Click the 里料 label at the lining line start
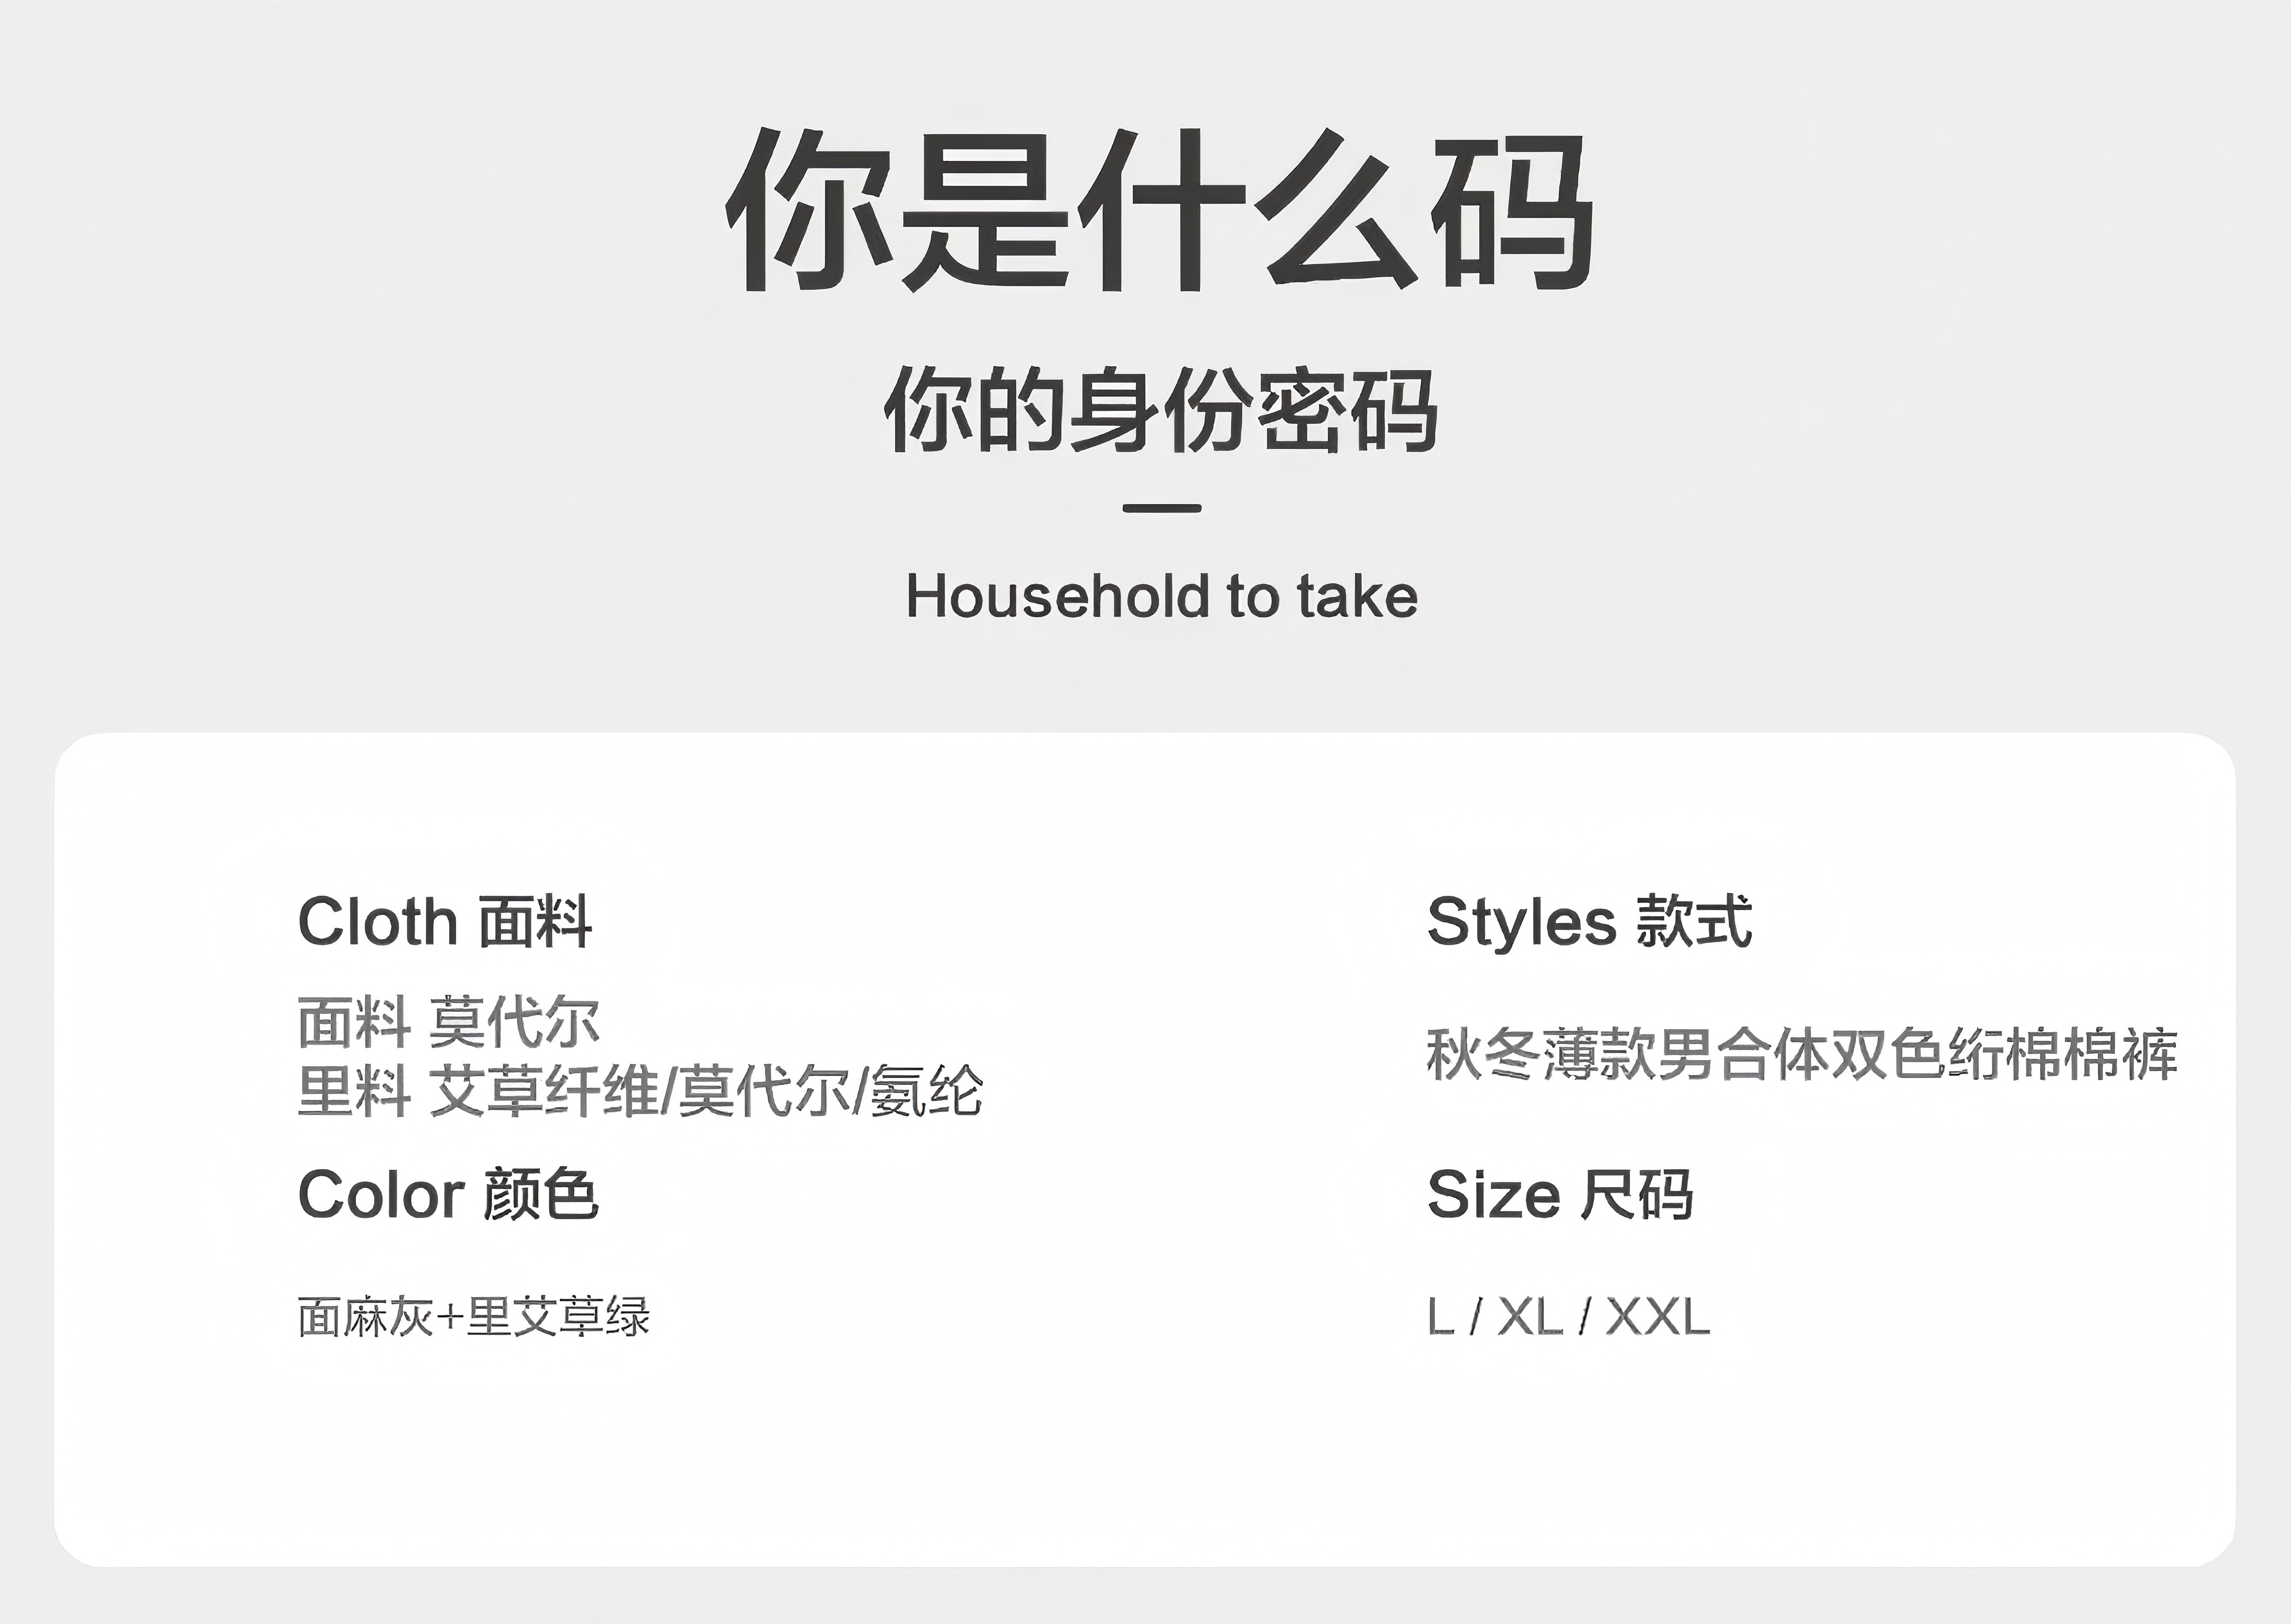 pos(354,1090)
